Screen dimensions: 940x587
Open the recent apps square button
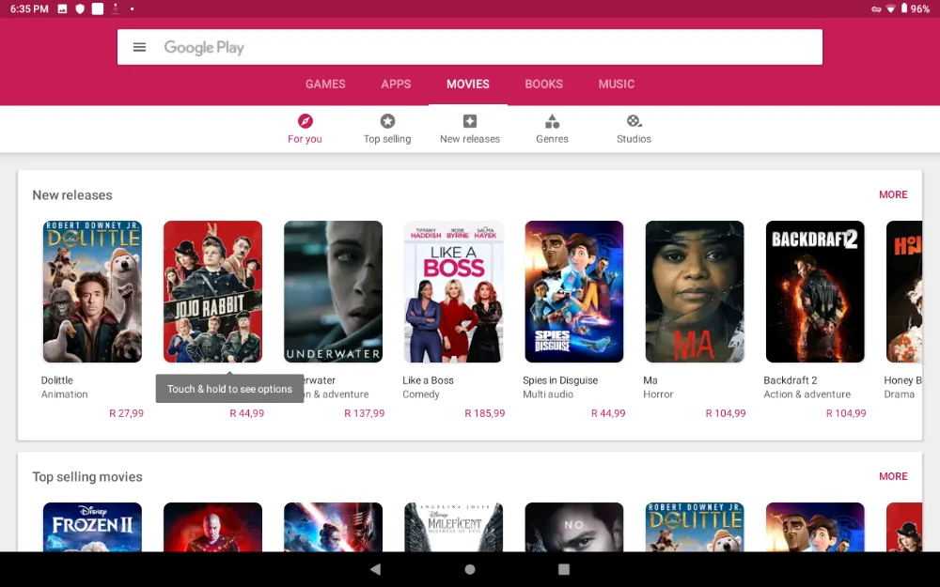click(563, 568)
